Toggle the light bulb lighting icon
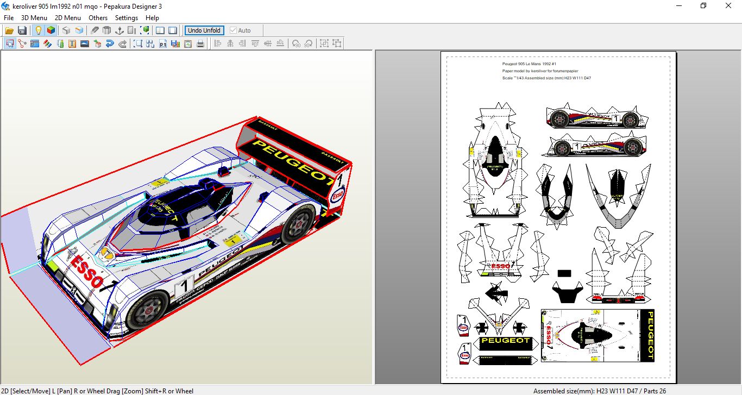Viewport: 742px width, 395px height. (x=38, y=30)
